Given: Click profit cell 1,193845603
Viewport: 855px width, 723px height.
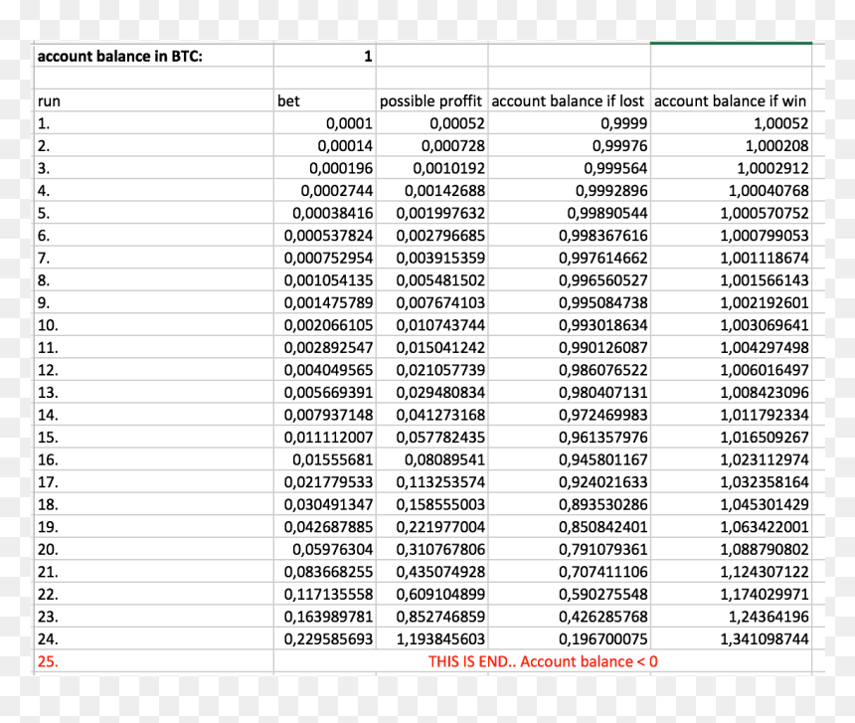Looking at the screenshot, I should coord(431,638).
